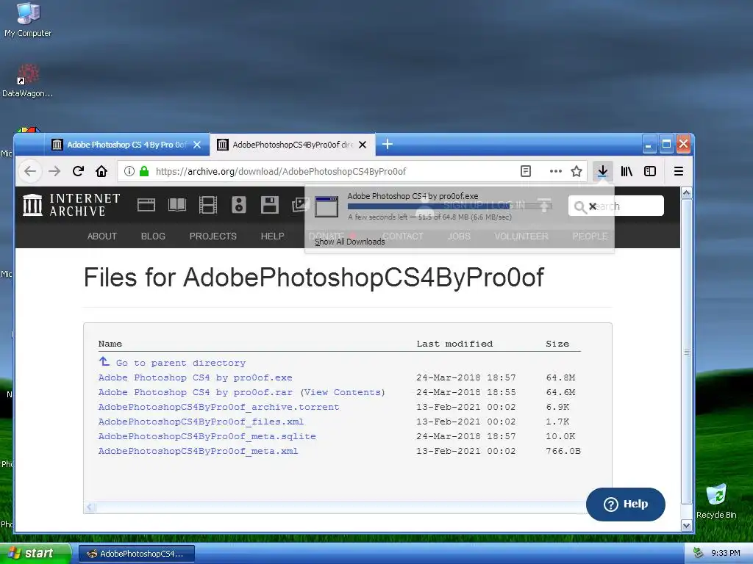This screenshot has height=564, width=753.
Task: Click the Last modified column header
Action: [x=454, y=344]
